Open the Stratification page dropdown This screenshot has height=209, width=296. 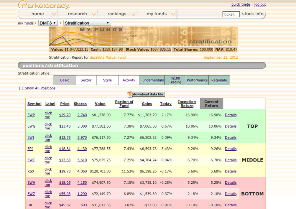pos(87,23)
